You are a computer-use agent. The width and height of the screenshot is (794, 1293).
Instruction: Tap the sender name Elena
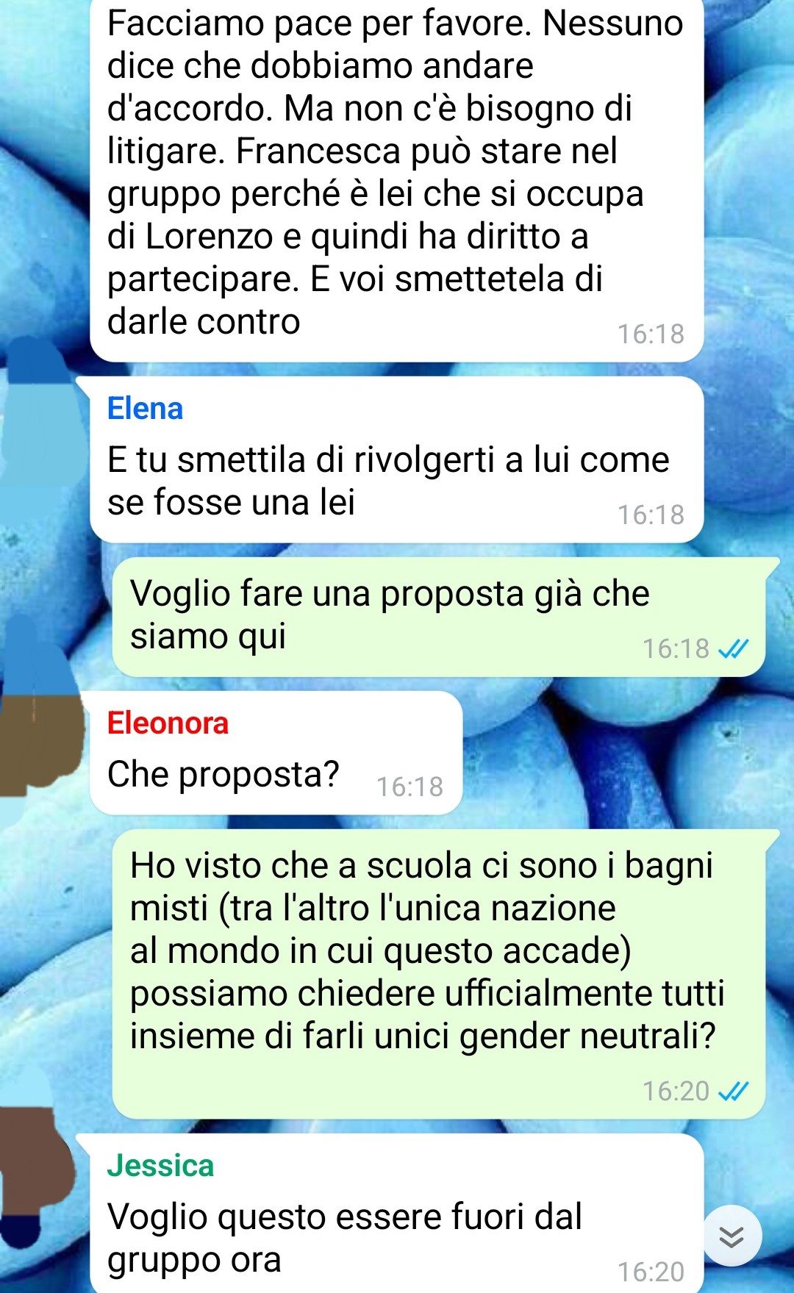click(x=145, y=409)
